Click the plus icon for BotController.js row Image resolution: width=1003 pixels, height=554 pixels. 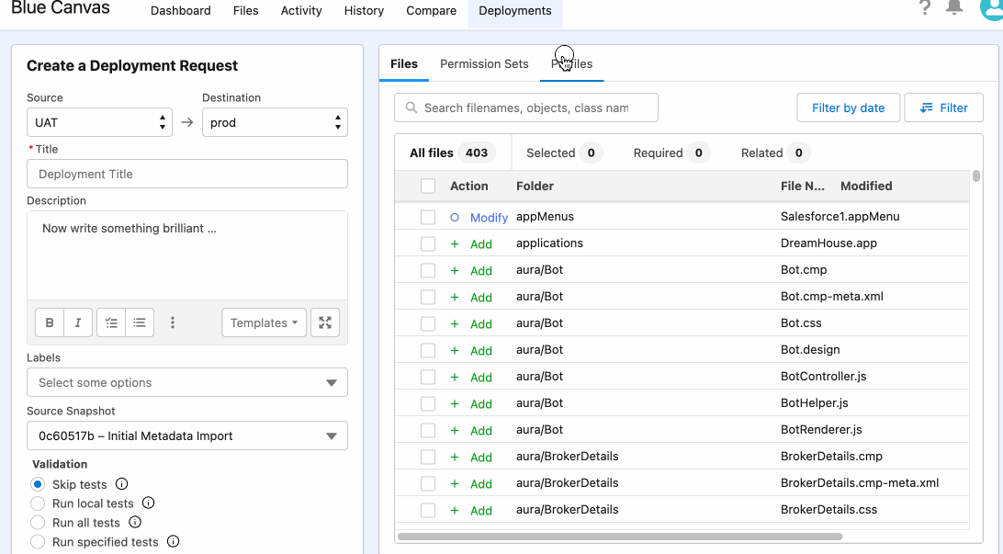(x=454, y=377)
